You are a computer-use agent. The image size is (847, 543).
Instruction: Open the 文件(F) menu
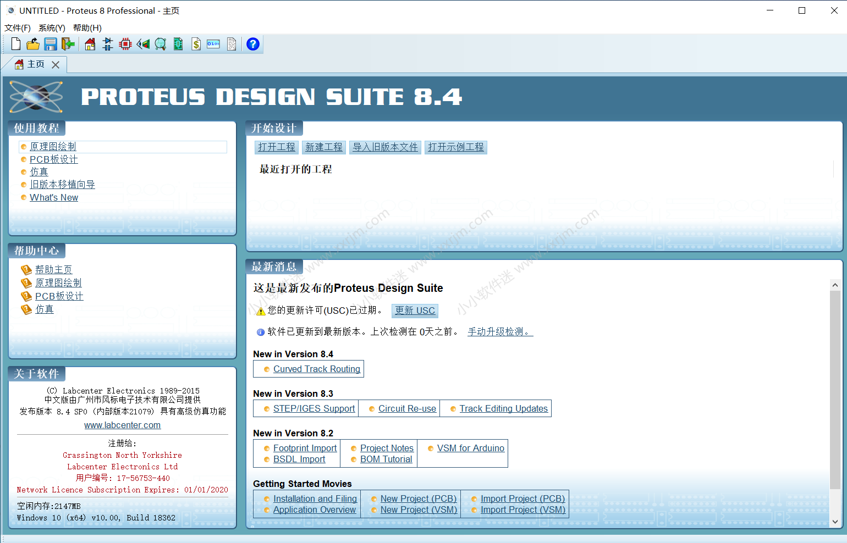coord(18,27)
